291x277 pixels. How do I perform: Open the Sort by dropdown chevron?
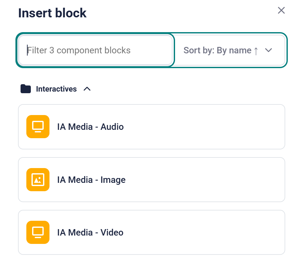pos(269,50)
